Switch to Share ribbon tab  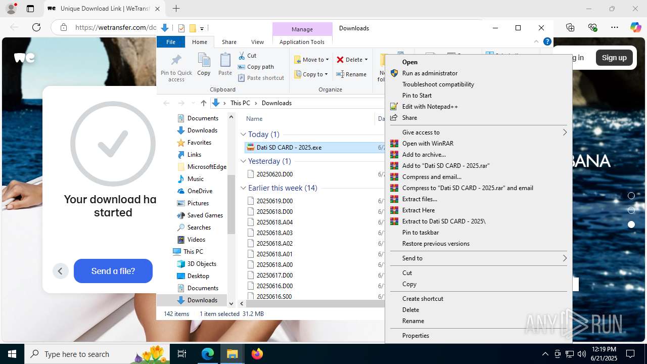229,42
